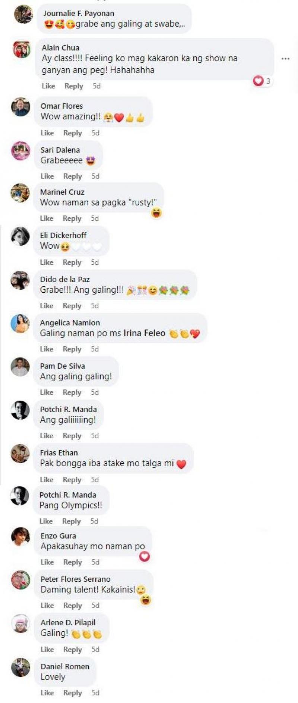The width and height of the screenshot is (298, 703).
Task: Like Potchi R. Manda's 'Pang Olympics!!' comment
Action: 46,521
